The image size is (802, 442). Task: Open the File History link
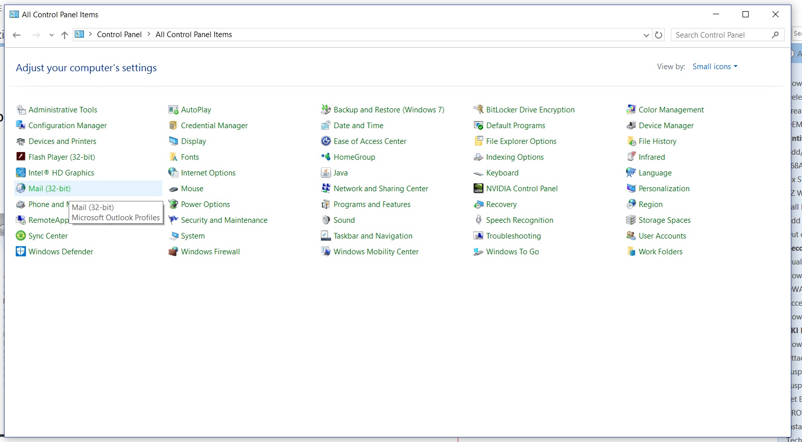(658, 141)
